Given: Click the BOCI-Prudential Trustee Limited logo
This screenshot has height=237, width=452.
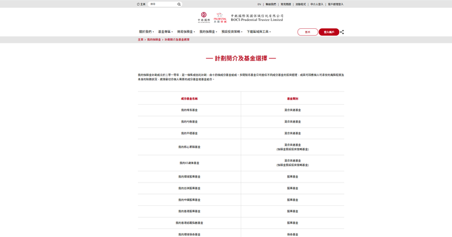Looking at the screenshot, I should [241, 18].
